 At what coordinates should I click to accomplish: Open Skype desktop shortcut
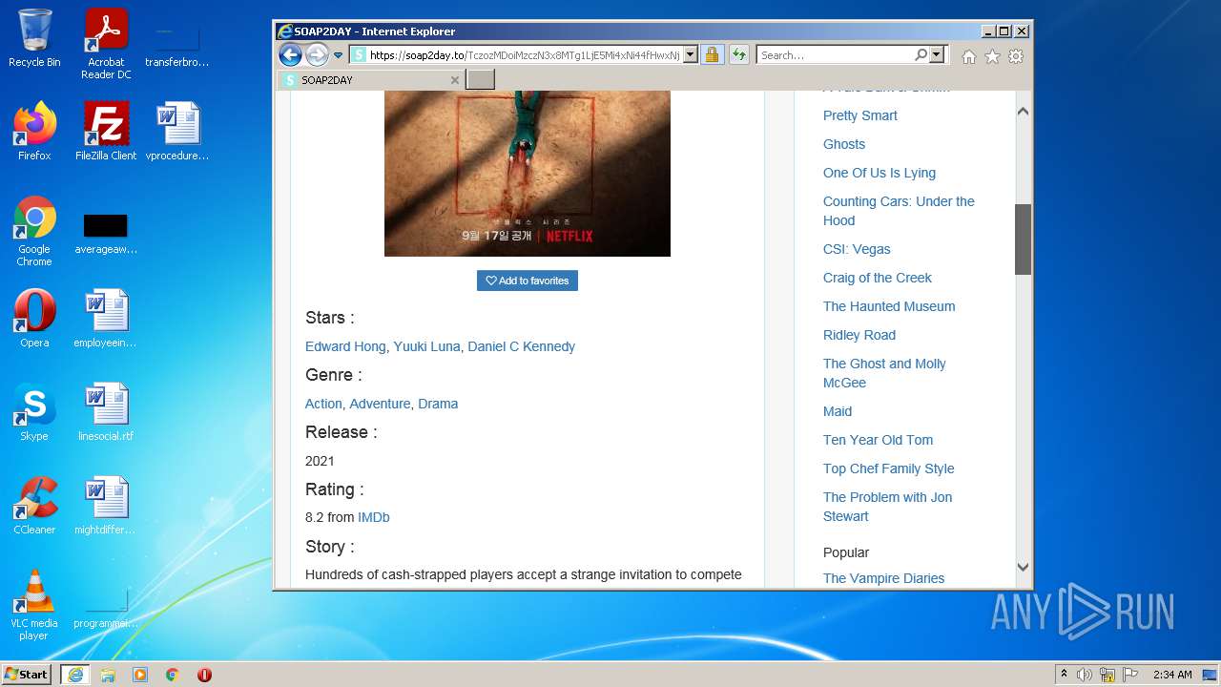click(x=34, y=412)
